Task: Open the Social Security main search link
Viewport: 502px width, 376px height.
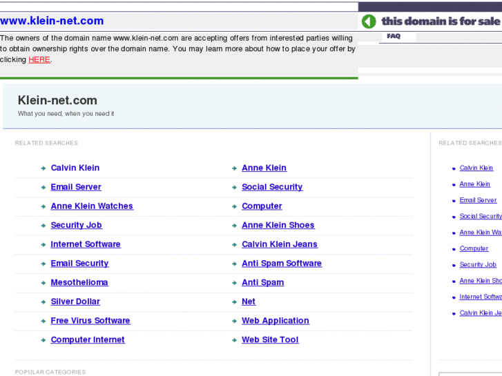Action: (272, 187)
